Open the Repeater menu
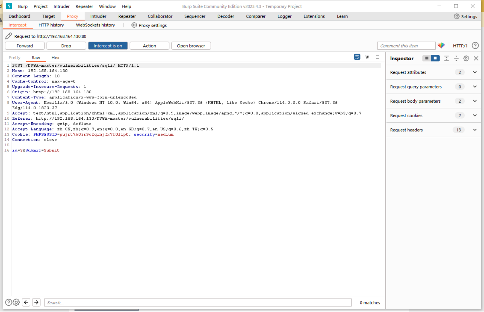484x312 pixels. pos(84,6)
